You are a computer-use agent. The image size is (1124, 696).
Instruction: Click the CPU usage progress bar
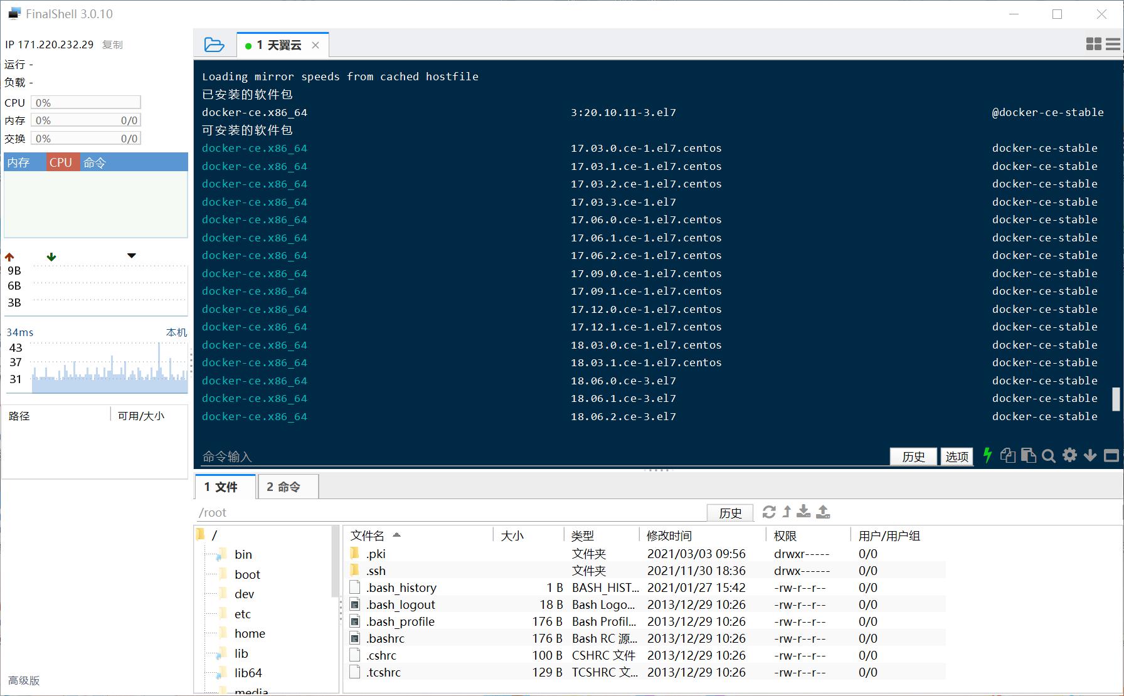click(x=86, y=102)
